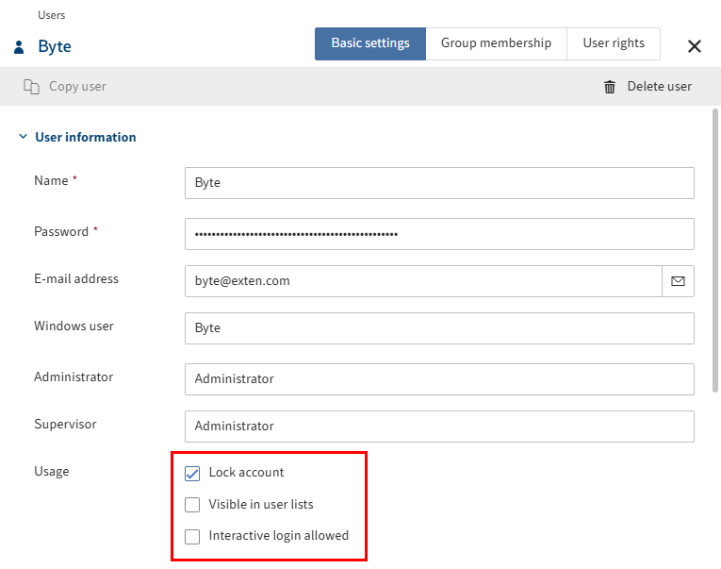Switch to the Group membership tab
Image resolution: width=721 pixels, height=569 pixels.
click(496, 43)
